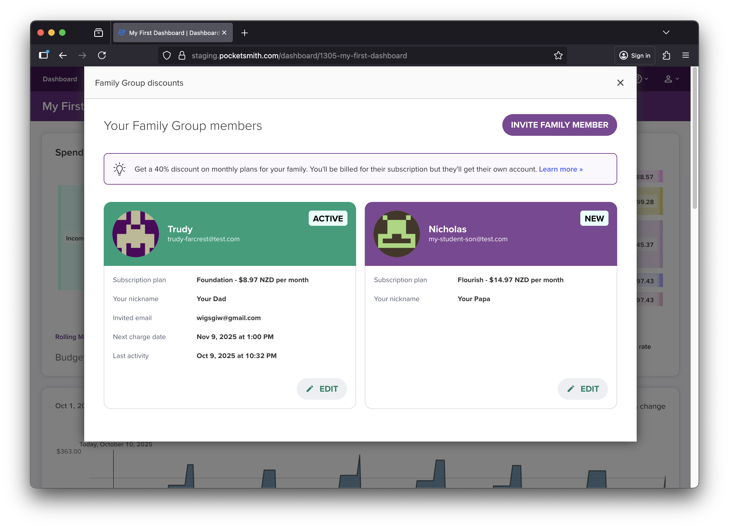
Task: Open the Learn more link
Action: coord(560,169)
